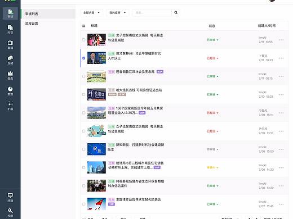Open more options for 主旋律作品 row
This screenshot has height=219, width=293.
click(x=281, y=204)
